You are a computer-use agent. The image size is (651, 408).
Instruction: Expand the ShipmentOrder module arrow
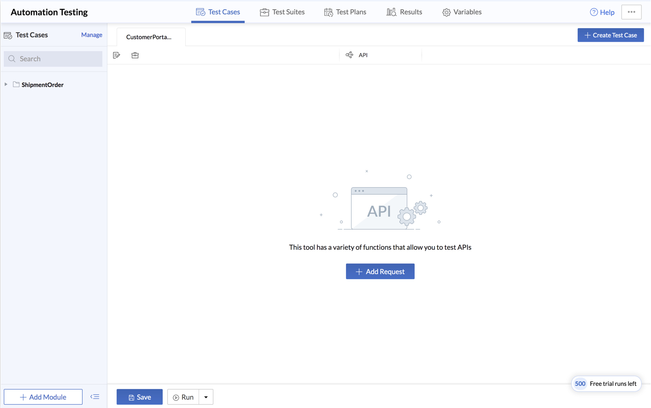tap(6, 84)
